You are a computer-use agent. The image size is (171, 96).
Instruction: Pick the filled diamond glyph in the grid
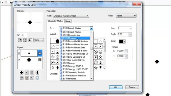57,67
